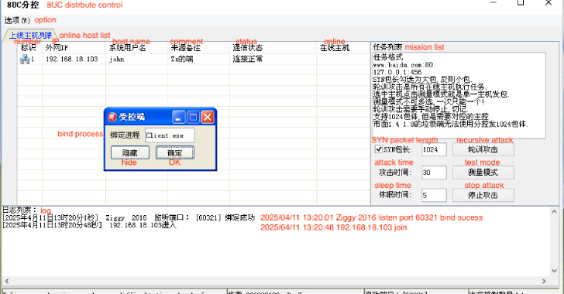This screenshot has width=564, height=294.
Task: Toggle the SYN包长 checkbox
Action: [x=378, y=149]
